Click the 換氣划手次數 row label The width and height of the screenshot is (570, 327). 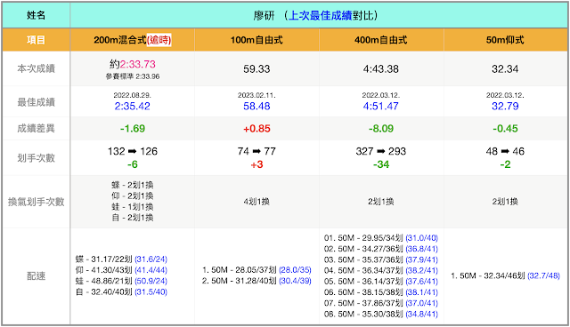(36, 202)
